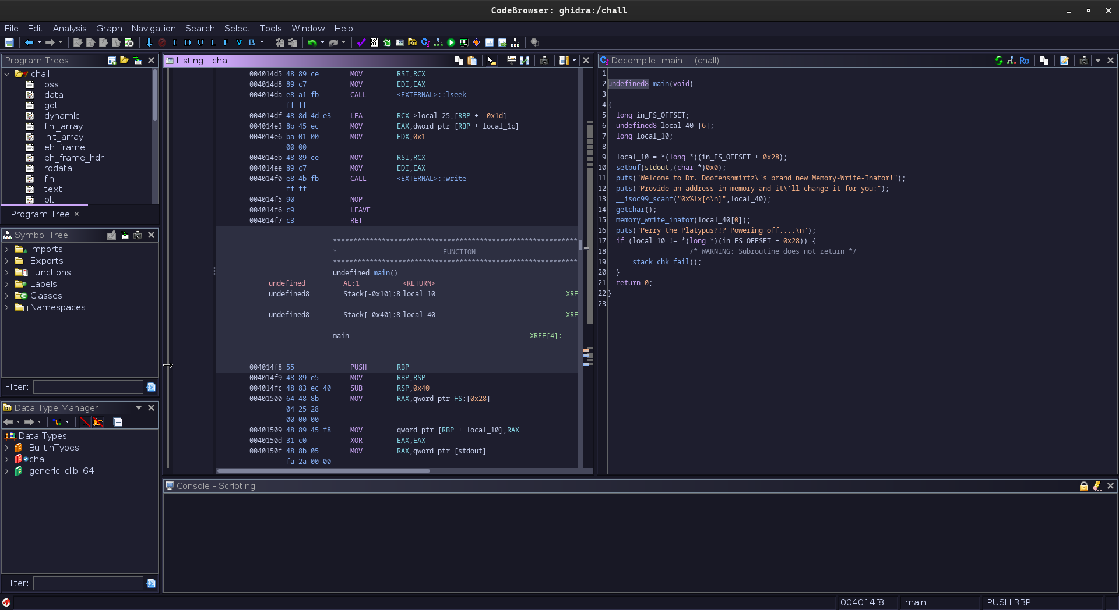Open the Data Type Manager menu dropdown arrow
1119x610 pixels.
click(139, 408)
